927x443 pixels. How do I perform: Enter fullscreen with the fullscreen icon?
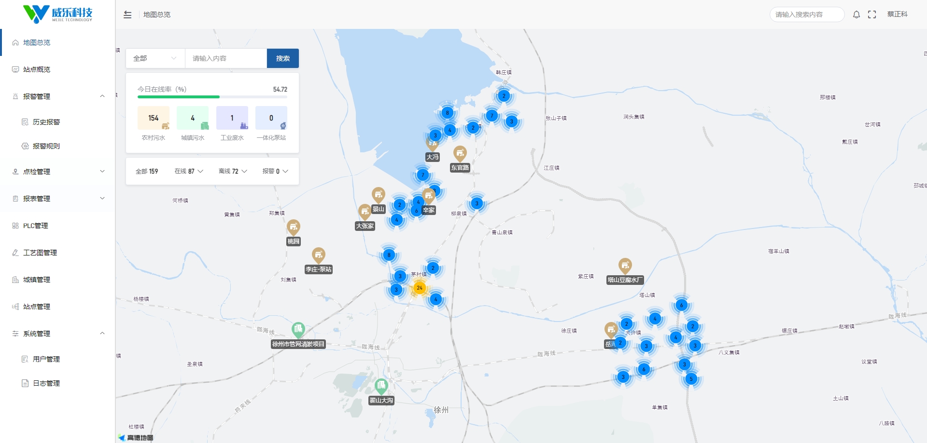coord(872,14)
